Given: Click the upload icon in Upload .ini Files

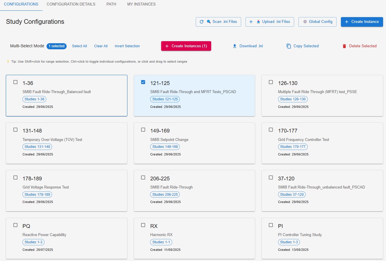Looking at the screenshot, I should [x=258, y=22].
